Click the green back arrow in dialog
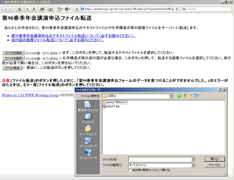Screen dimensions: 234x180 pyautogui.click(x=179, y=96)
